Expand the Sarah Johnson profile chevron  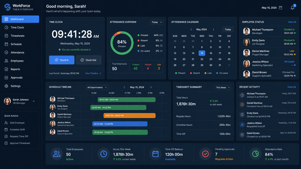[x=34, y=101]
